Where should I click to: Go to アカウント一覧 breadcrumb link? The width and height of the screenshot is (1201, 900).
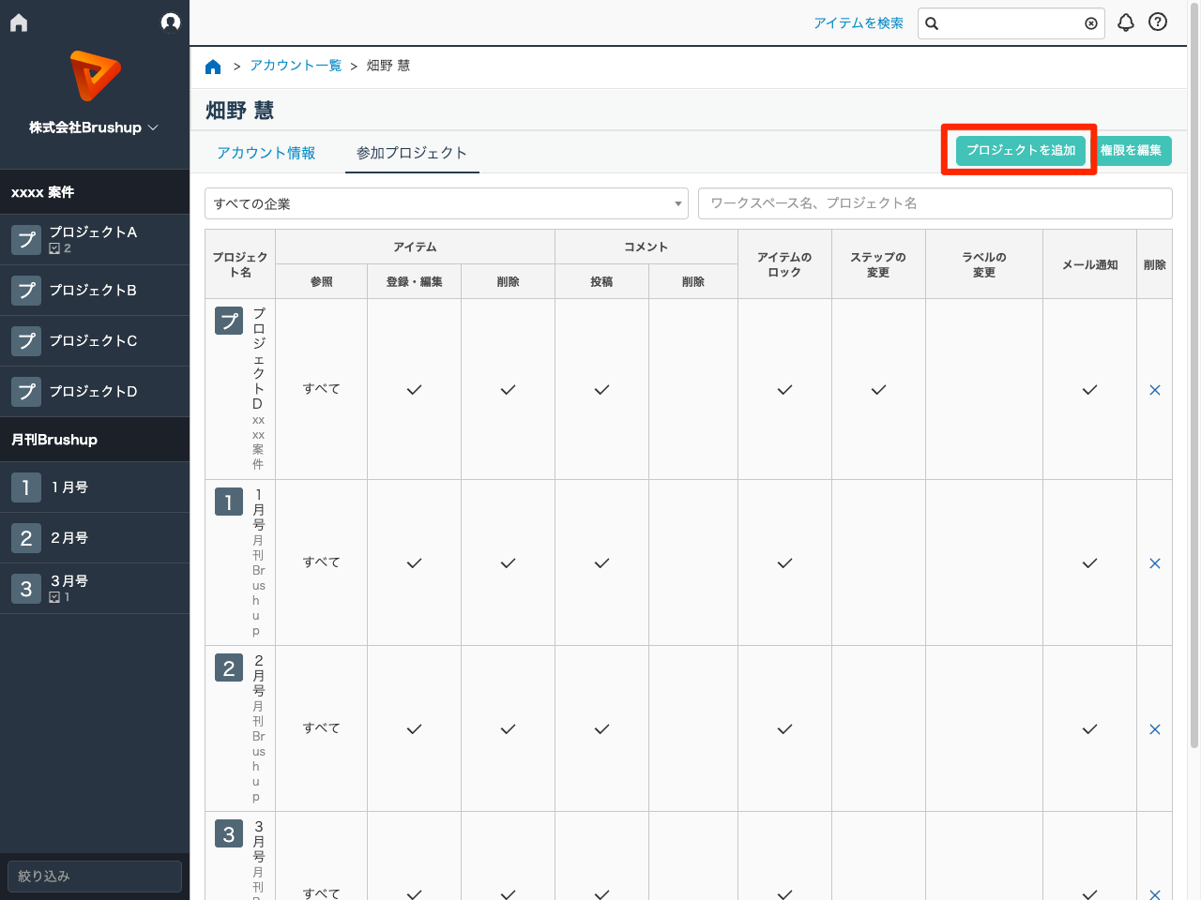(296, 66)
